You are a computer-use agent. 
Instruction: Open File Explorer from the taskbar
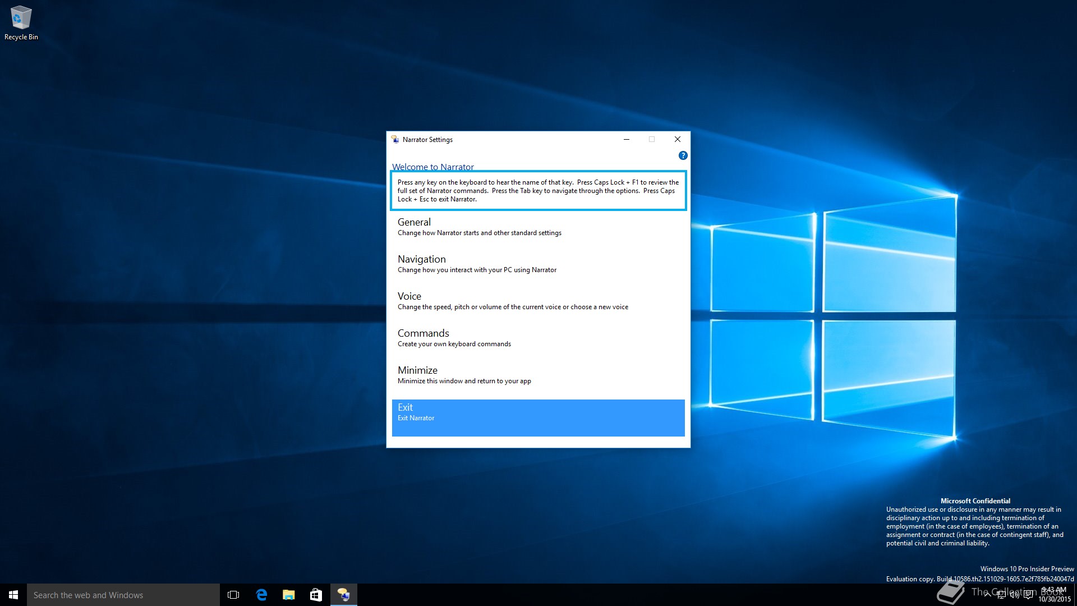[x=289, y=595]
